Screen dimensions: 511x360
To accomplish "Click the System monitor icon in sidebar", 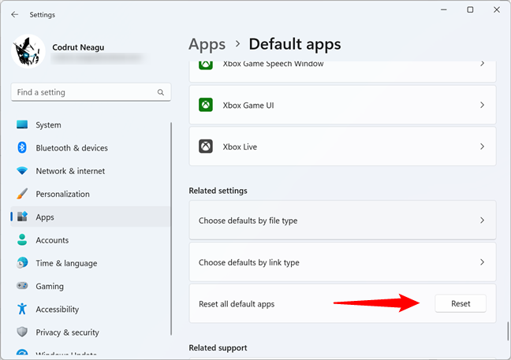I will [22, 125].
